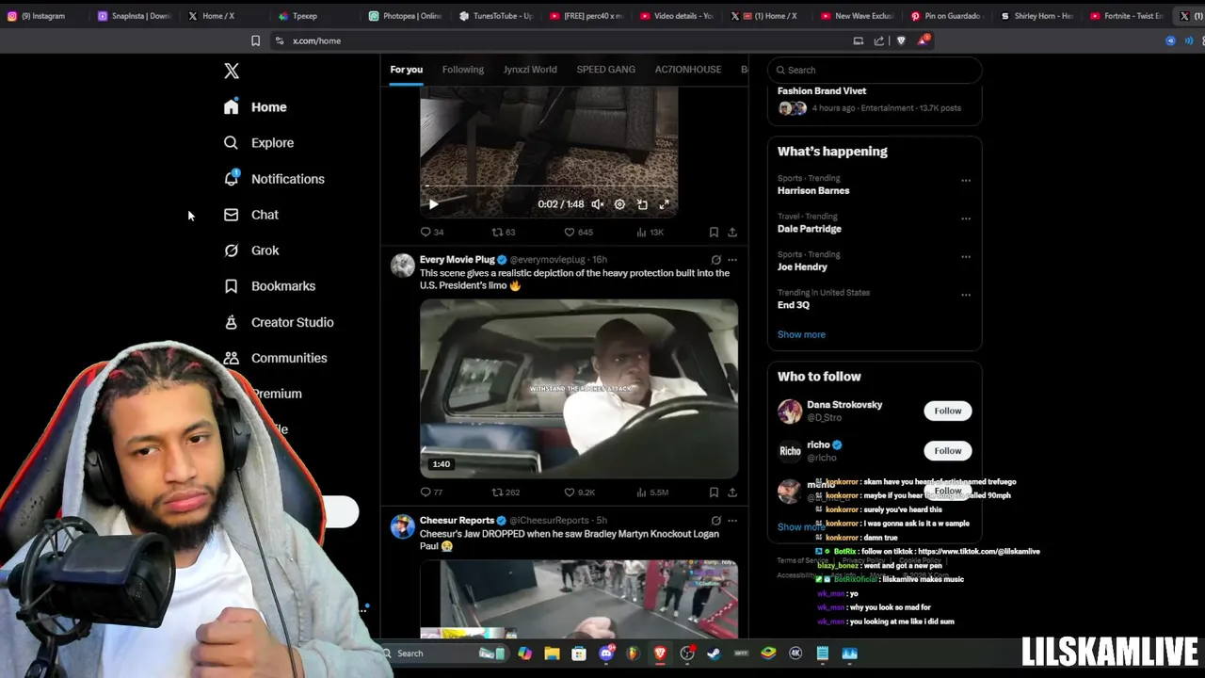Play the President's limo video thumbnail
This screenshot has height=678, width=1205.
coord(579,389)
